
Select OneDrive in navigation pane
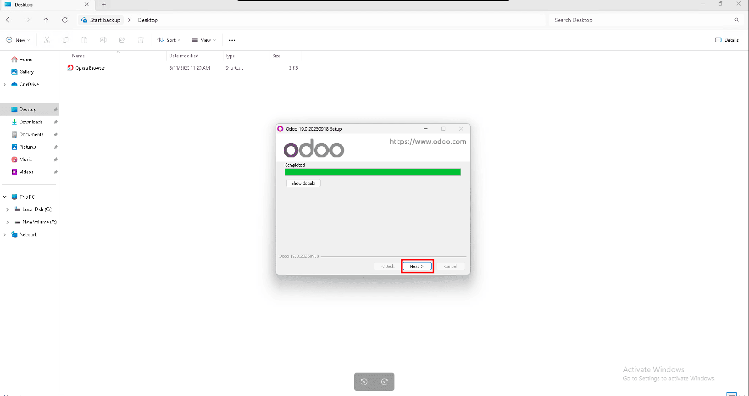click(x=29, y=84)
